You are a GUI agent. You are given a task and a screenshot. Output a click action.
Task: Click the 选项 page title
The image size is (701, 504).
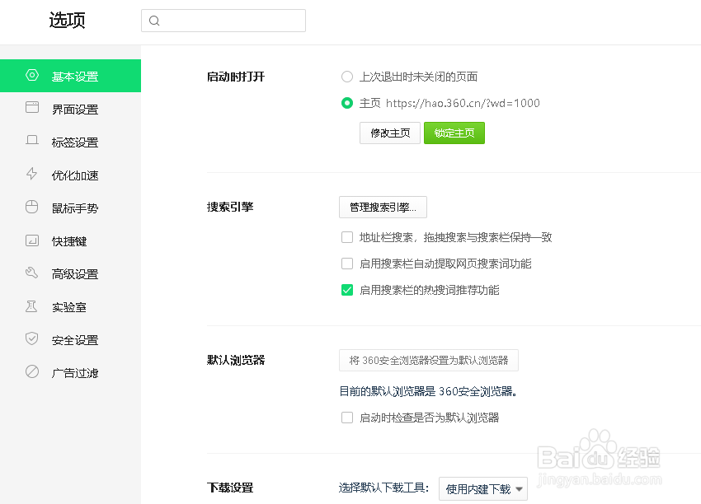point(67,21)
